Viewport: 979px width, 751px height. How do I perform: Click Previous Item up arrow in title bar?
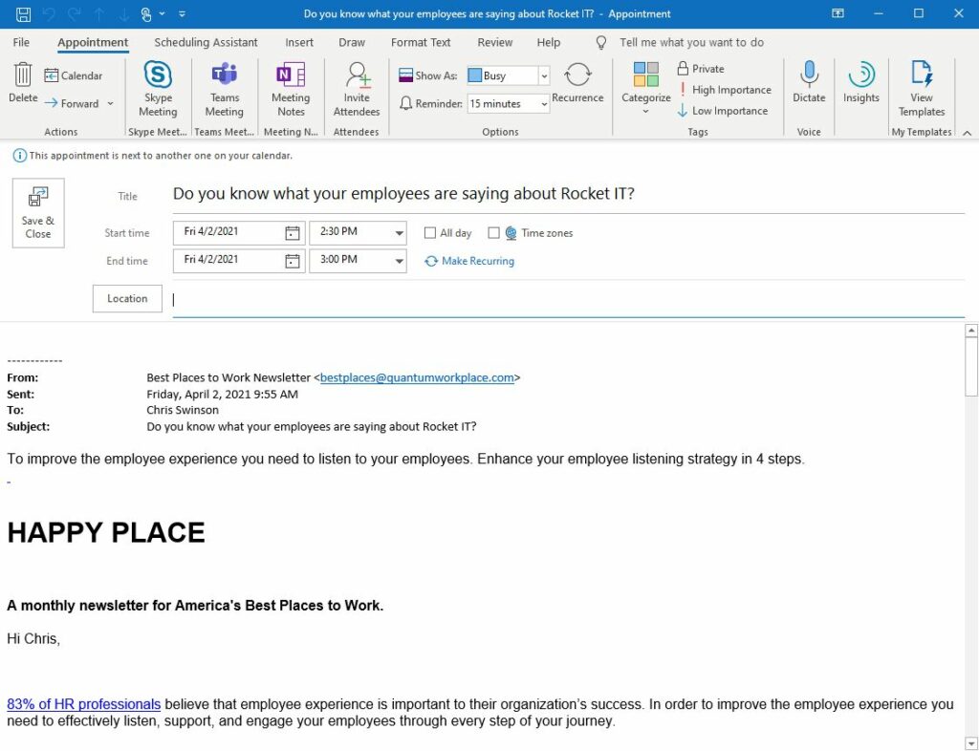(99, 13)
